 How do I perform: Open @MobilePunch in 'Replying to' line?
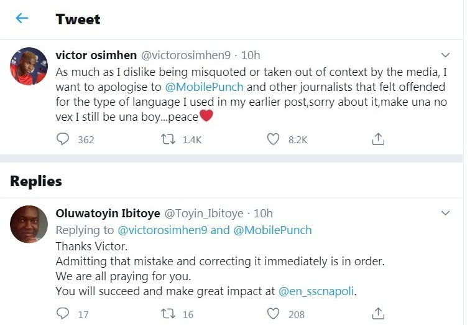(x=272, y=230)
